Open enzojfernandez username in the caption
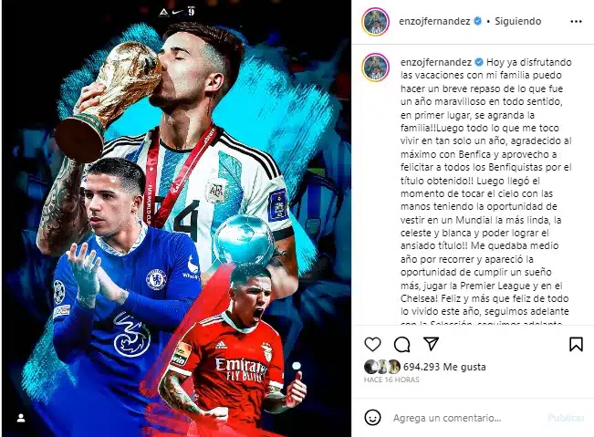 pos(436,62)
